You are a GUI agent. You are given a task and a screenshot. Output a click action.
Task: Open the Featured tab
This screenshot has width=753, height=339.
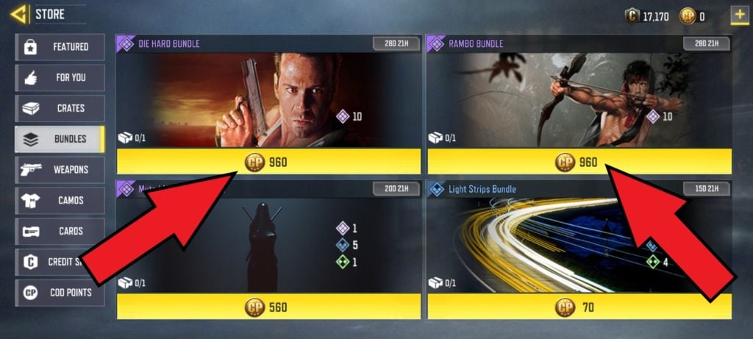pyautogui.click(x=60, y=47)
